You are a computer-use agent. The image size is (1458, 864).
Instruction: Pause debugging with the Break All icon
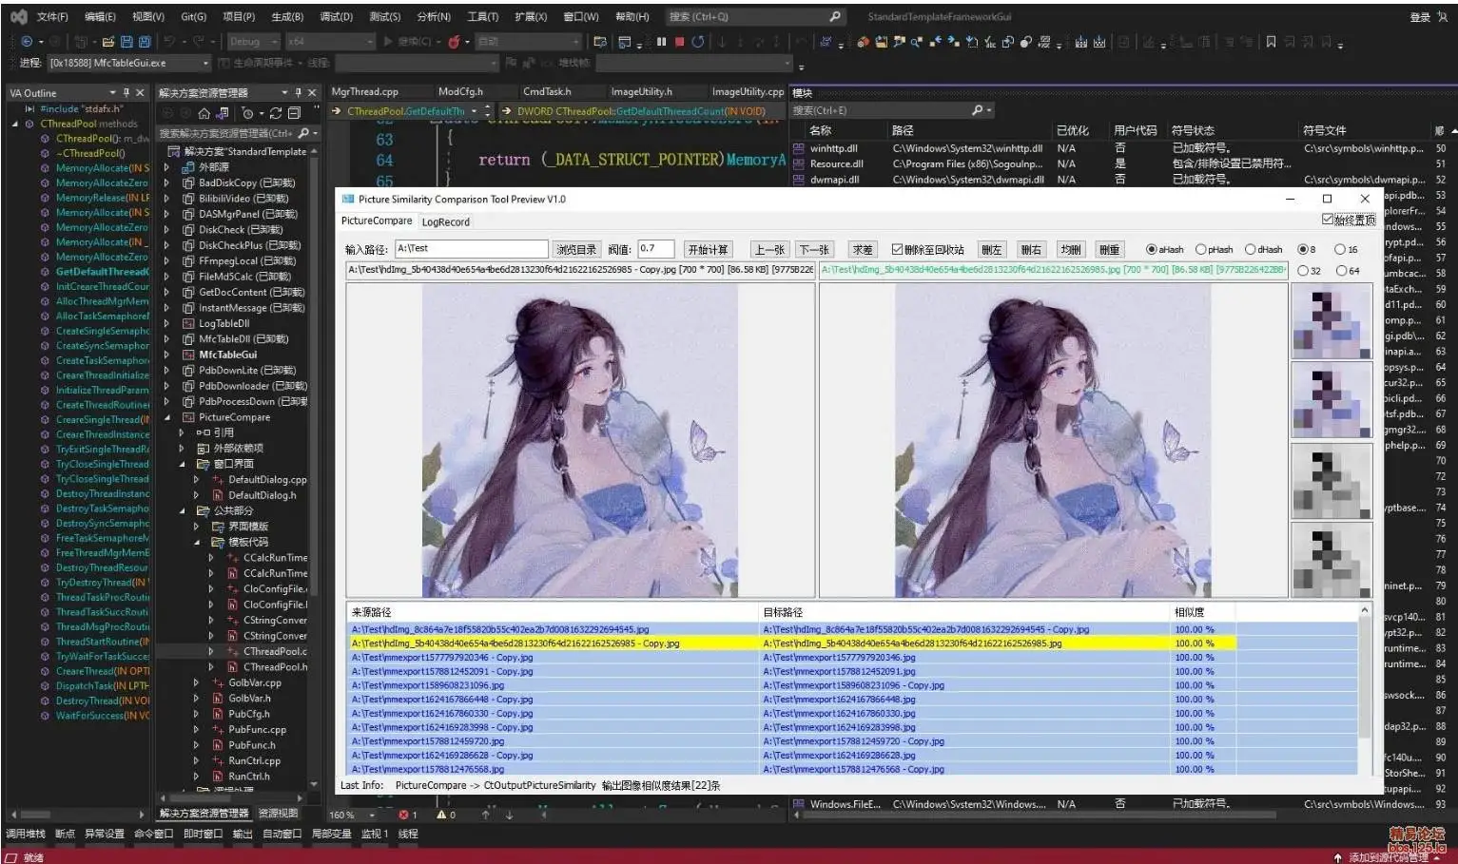661,42
